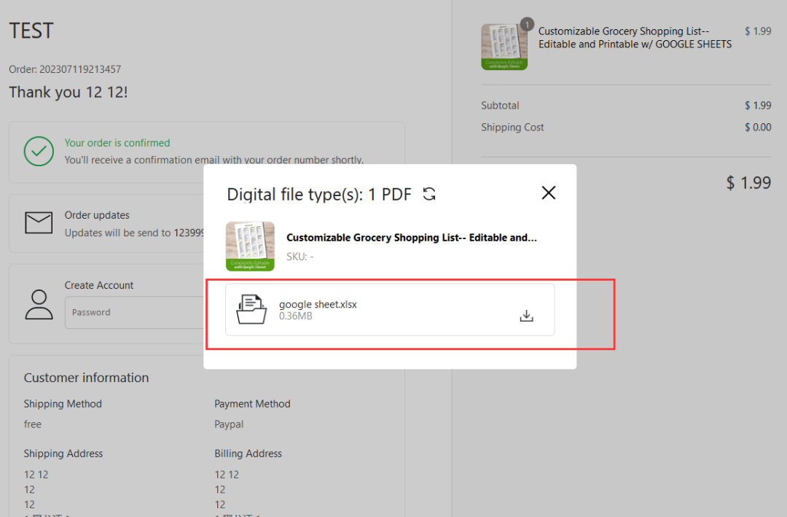Click the Shipping Method label
787x517 pixels.
point(63,404)
